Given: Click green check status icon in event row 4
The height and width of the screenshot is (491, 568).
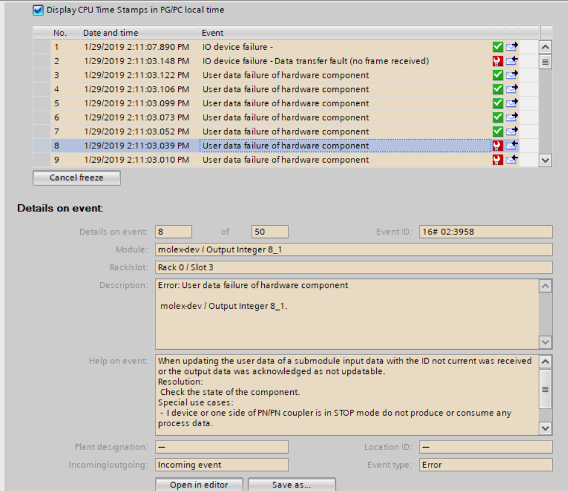Looking at the screenshot, I should 498,89.
